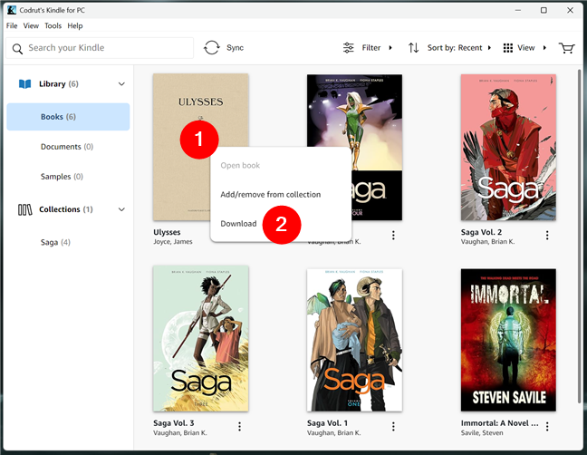Choose Open book in context menu
Image resolution: width=587 pixels, height=455 pixels.
click(x=240, y=165)
